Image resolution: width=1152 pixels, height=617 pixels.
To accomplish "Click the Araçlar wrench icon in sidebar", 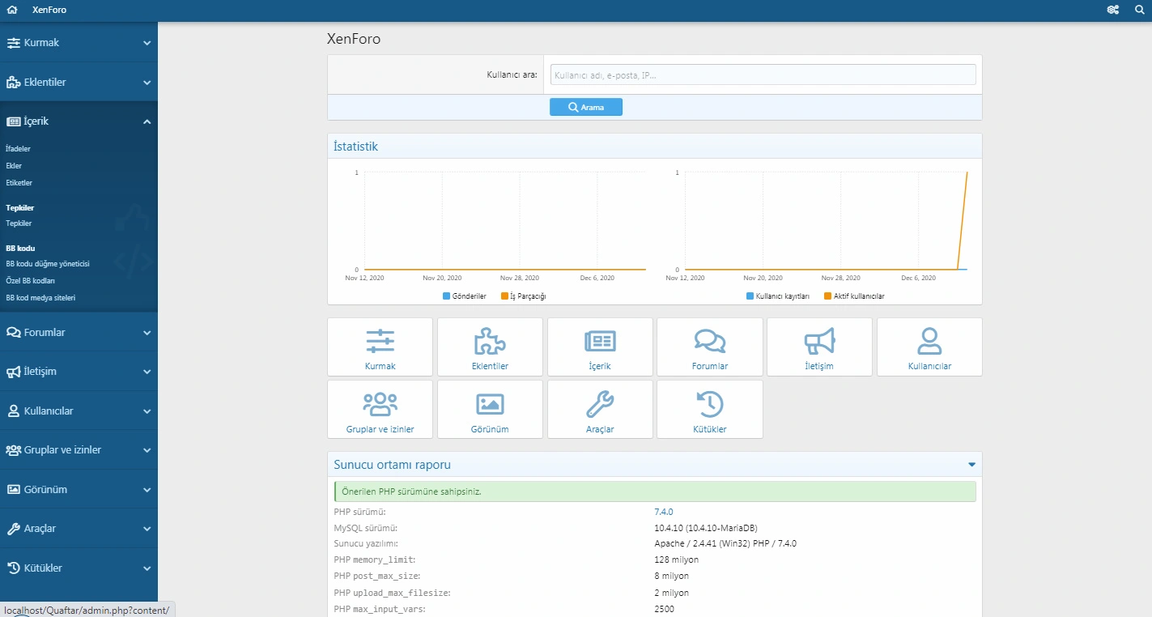I will coord(13,529).
